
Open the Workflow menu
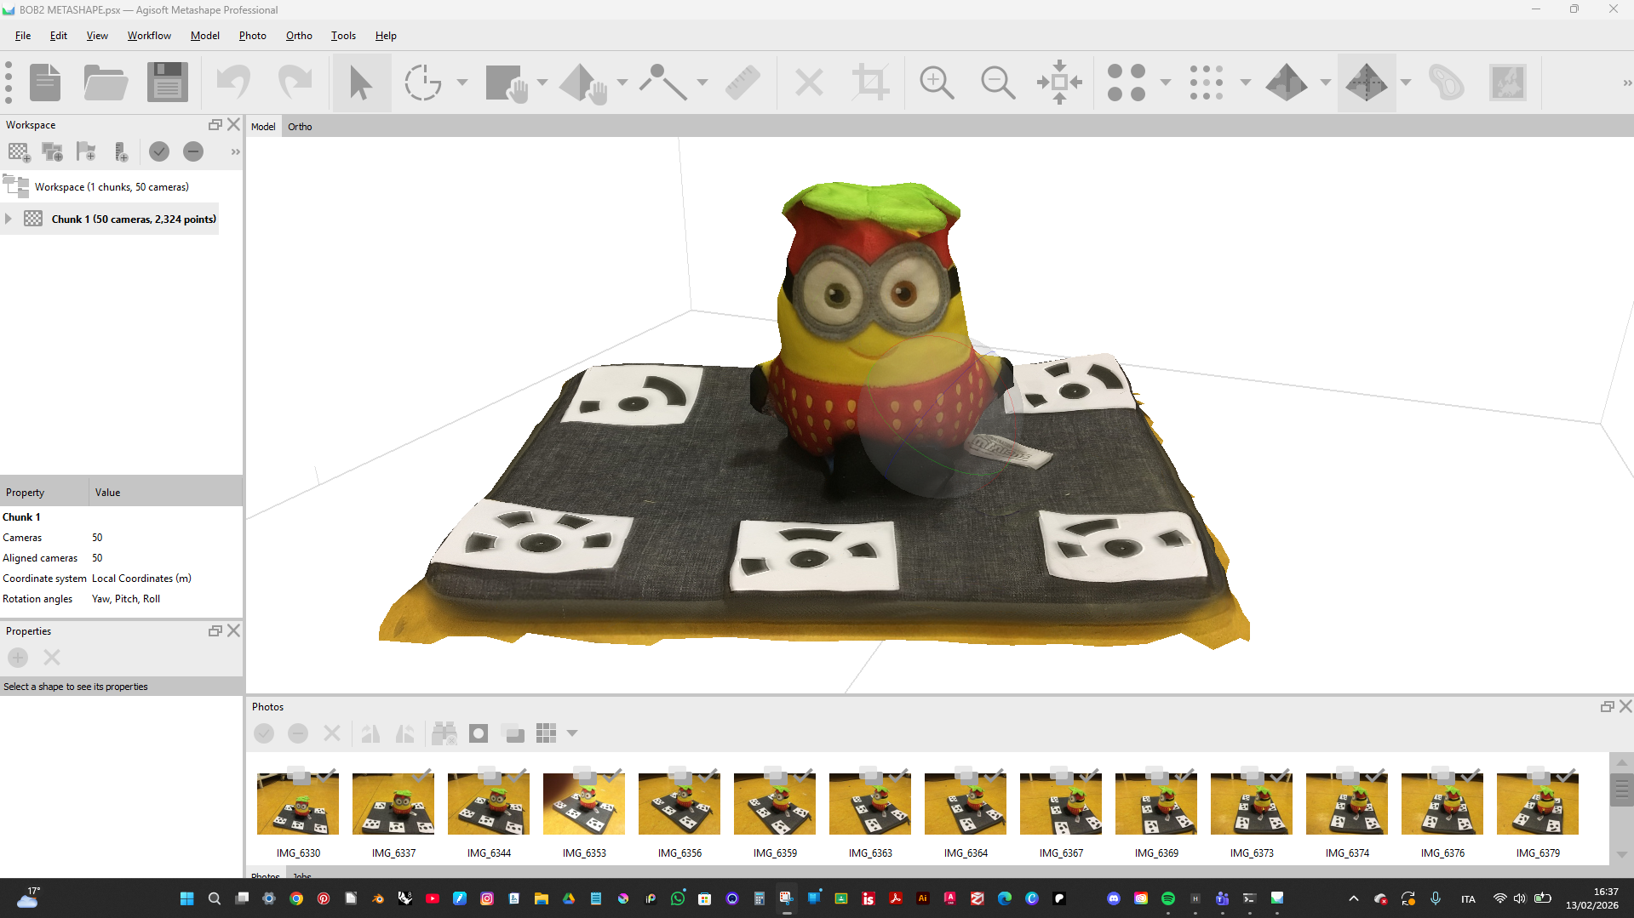pos(149,36)
